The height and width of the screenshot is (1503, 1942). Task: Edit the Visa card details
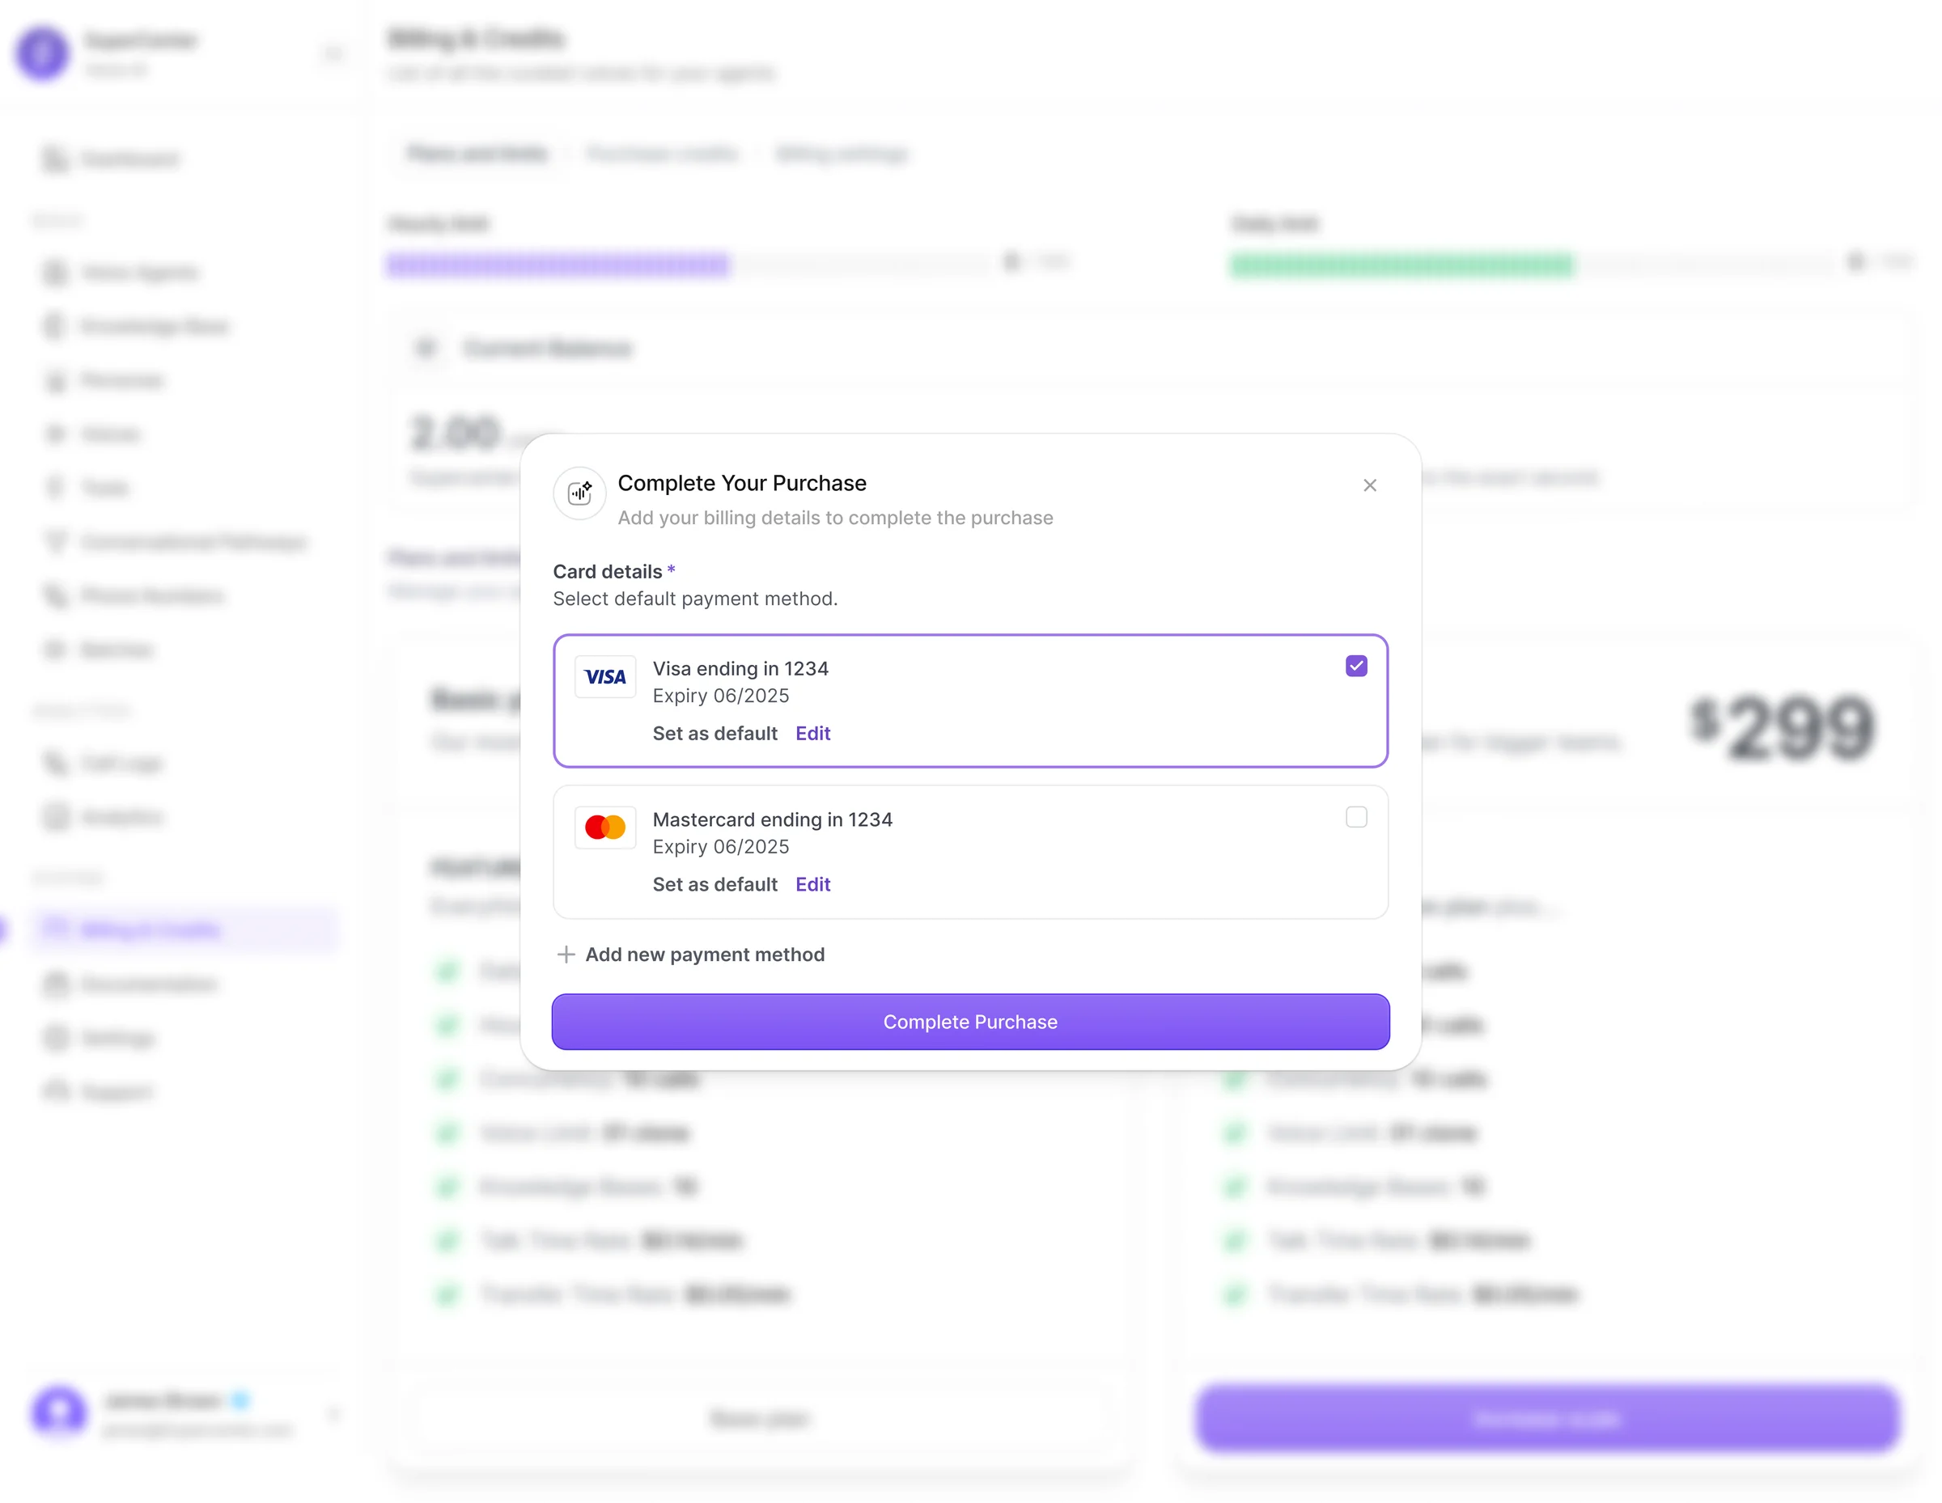coord(812,733)
